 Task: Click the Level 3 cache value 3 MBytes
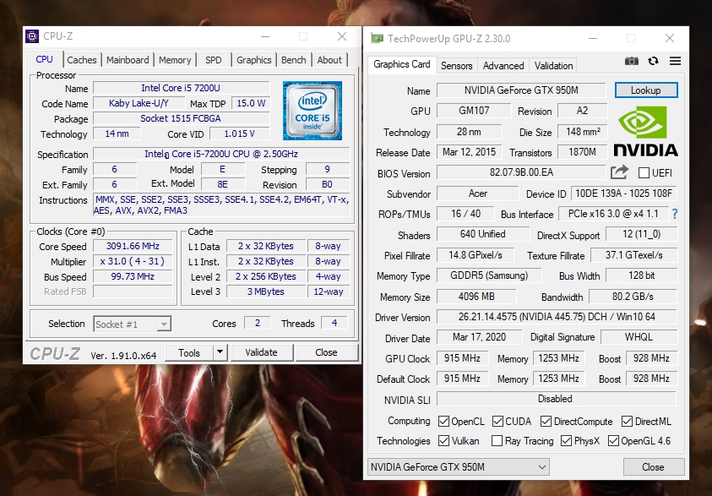pos(266,292)
